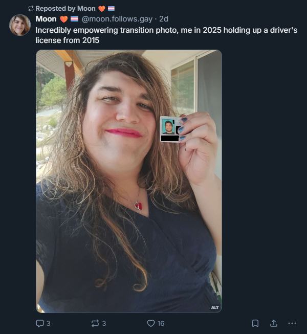This screenshot has height=334, width=307.
Task: Click the reply speech bubble icon
Action: tap(40, 323)
